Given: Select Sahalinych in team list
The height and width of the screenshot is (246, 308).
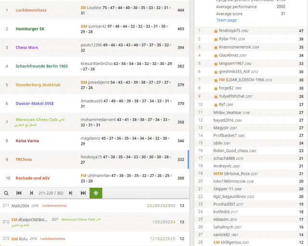Looking at the screenshot, I should (223, 227).
